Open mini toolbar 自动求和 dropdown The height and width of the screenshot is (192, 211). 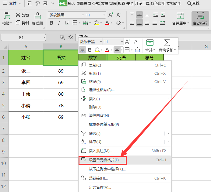point(175,50)
